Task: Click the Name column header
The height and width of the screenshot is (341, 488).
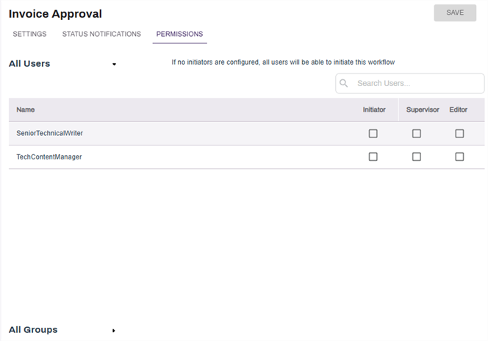Action: (x=26, y=110)
